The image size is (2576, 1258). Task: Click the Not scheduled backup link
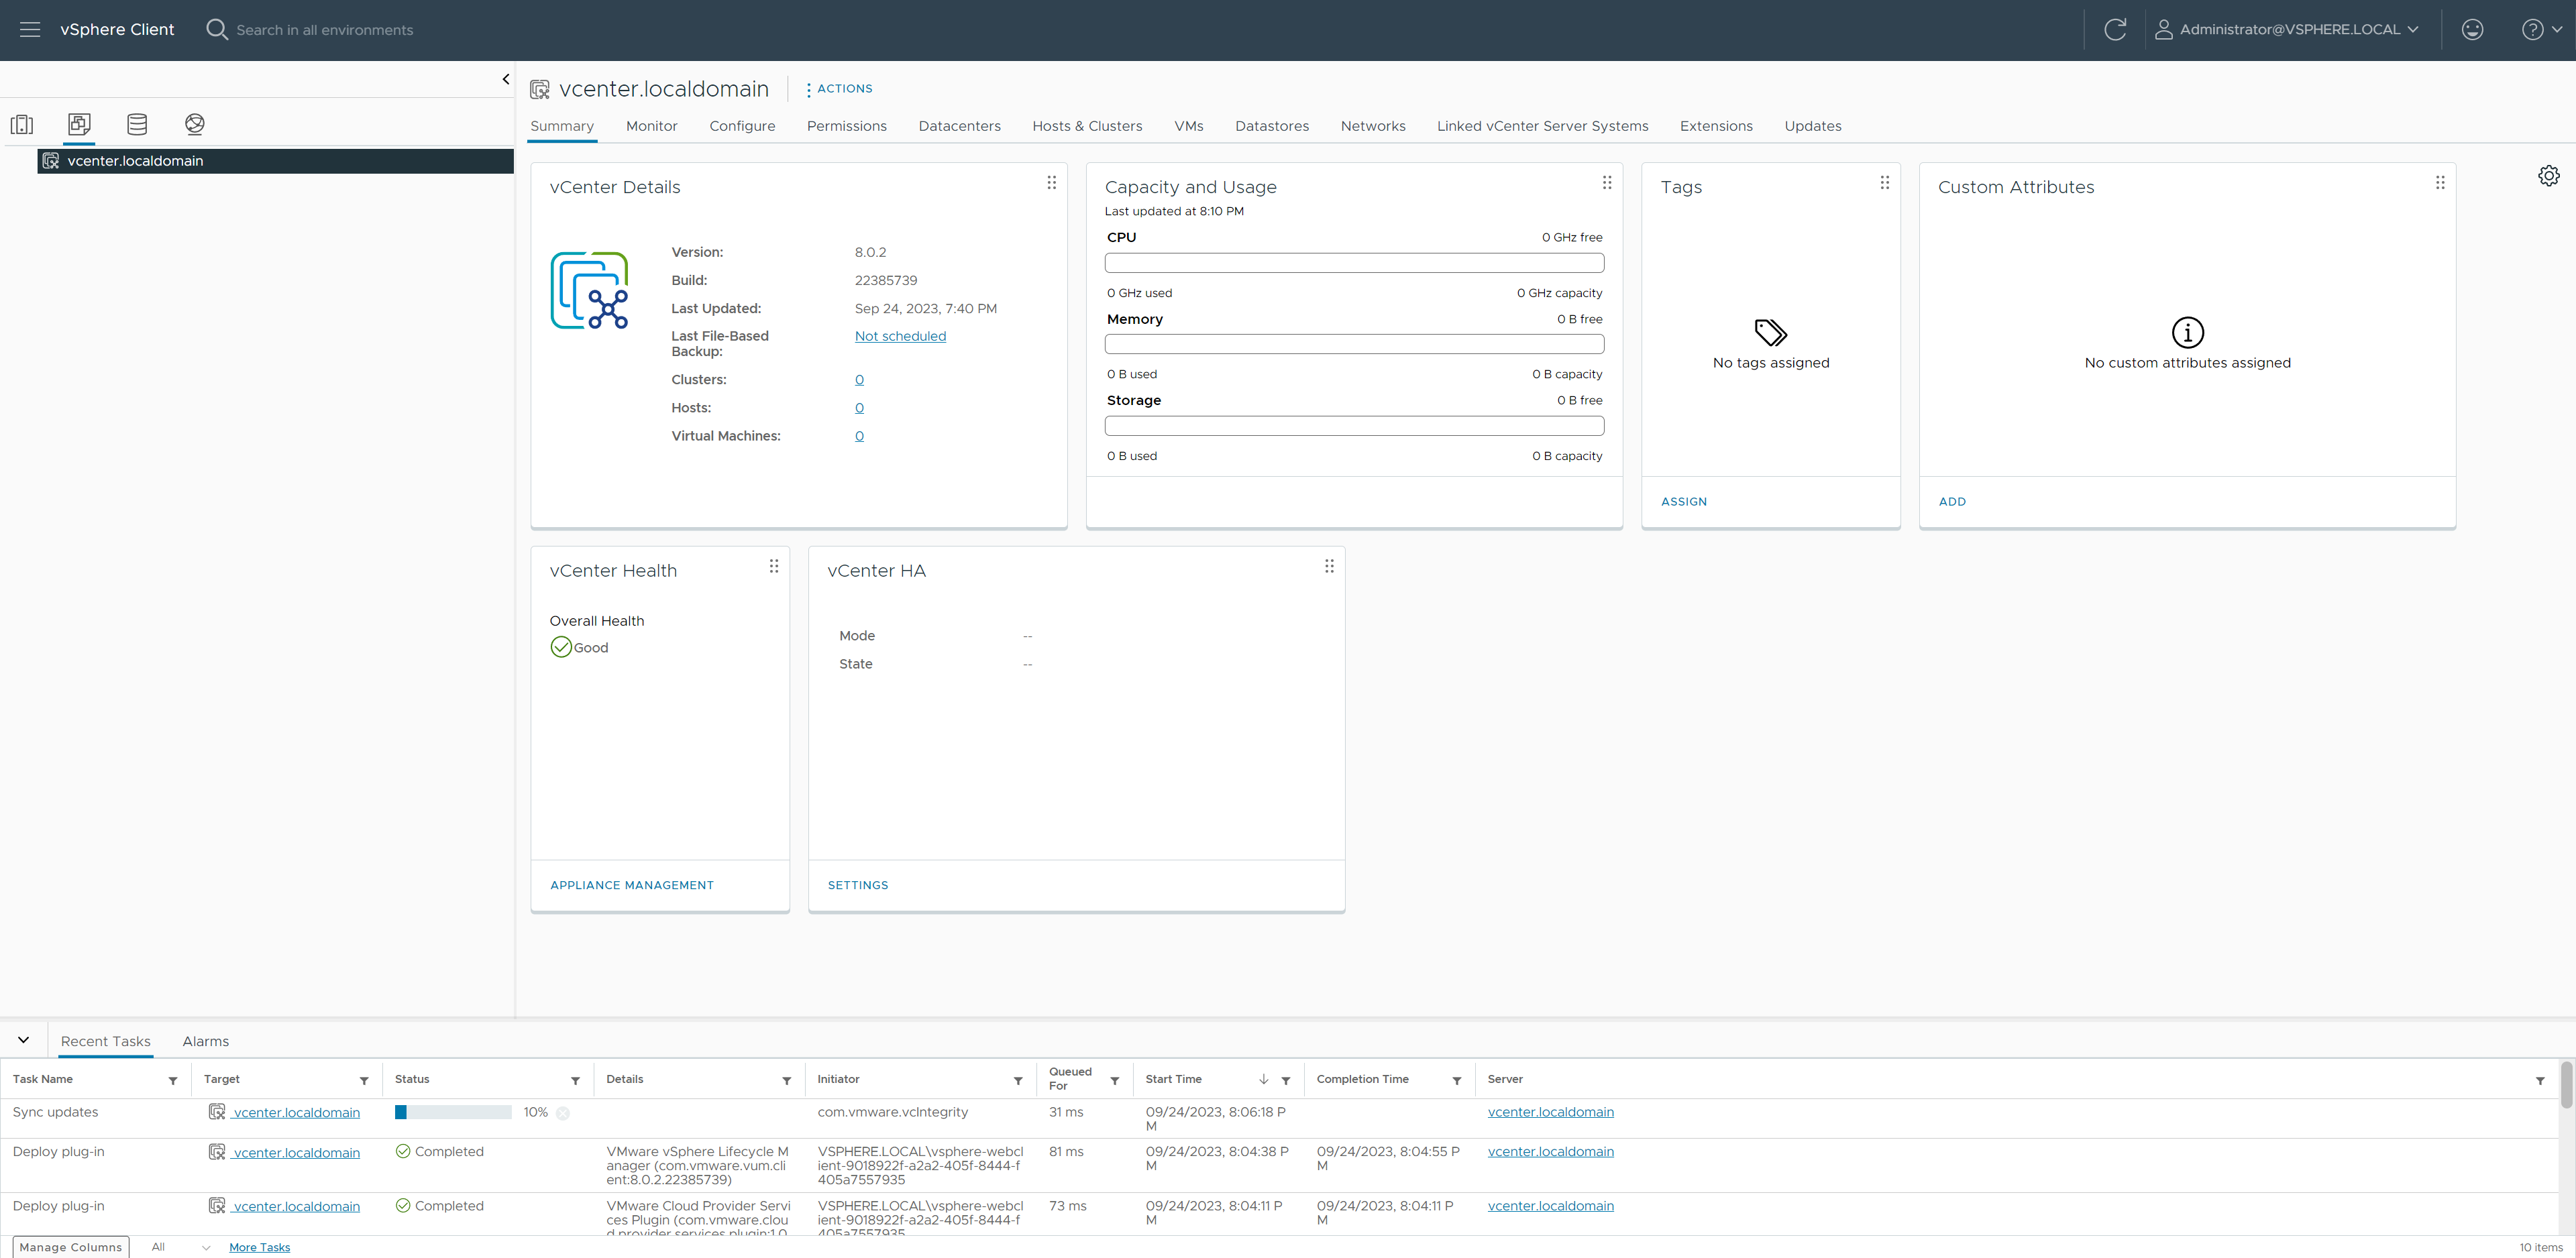click(900, 336)
